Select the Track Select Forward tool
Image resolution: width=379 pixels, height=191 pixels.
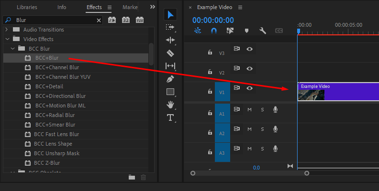(170, 27)
